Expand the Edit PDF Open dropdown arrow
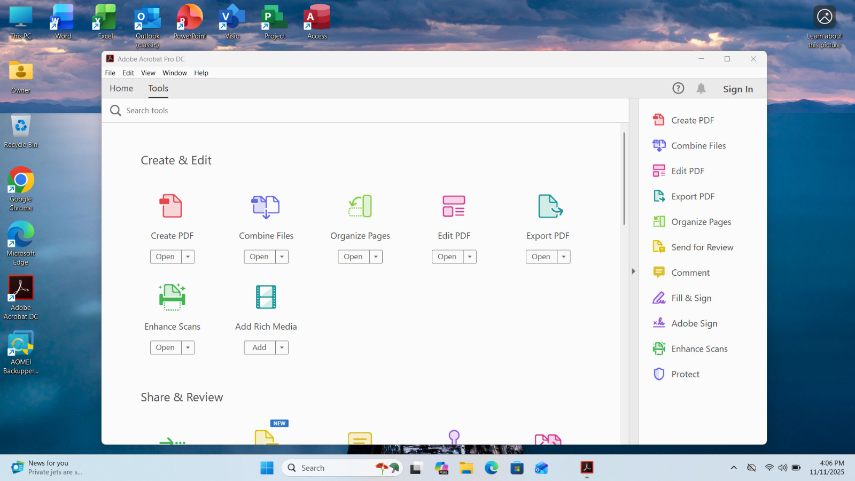This screenshot has height=481, width=855. [470, 257]
